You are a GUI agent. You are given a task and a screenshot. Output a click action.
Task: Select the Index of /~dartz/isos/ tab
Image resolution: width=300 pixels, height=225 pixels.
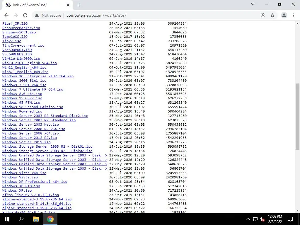(37, 5)
